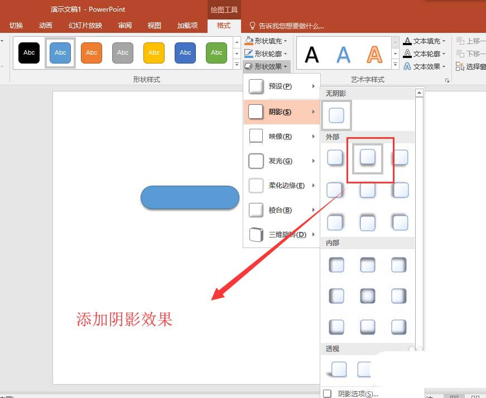Switch to the 动画 tab
486x398 pixels.
(x=46, y=26)
